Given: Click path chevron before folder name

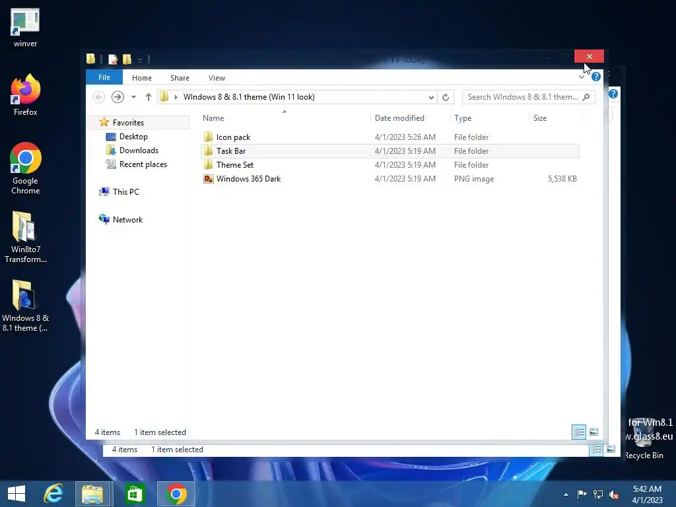Looking at the screenshot, I should 176,97.
